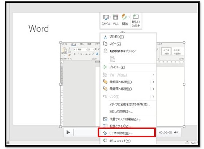
Task: Click the Word slide title text
Action: (39, 28)
